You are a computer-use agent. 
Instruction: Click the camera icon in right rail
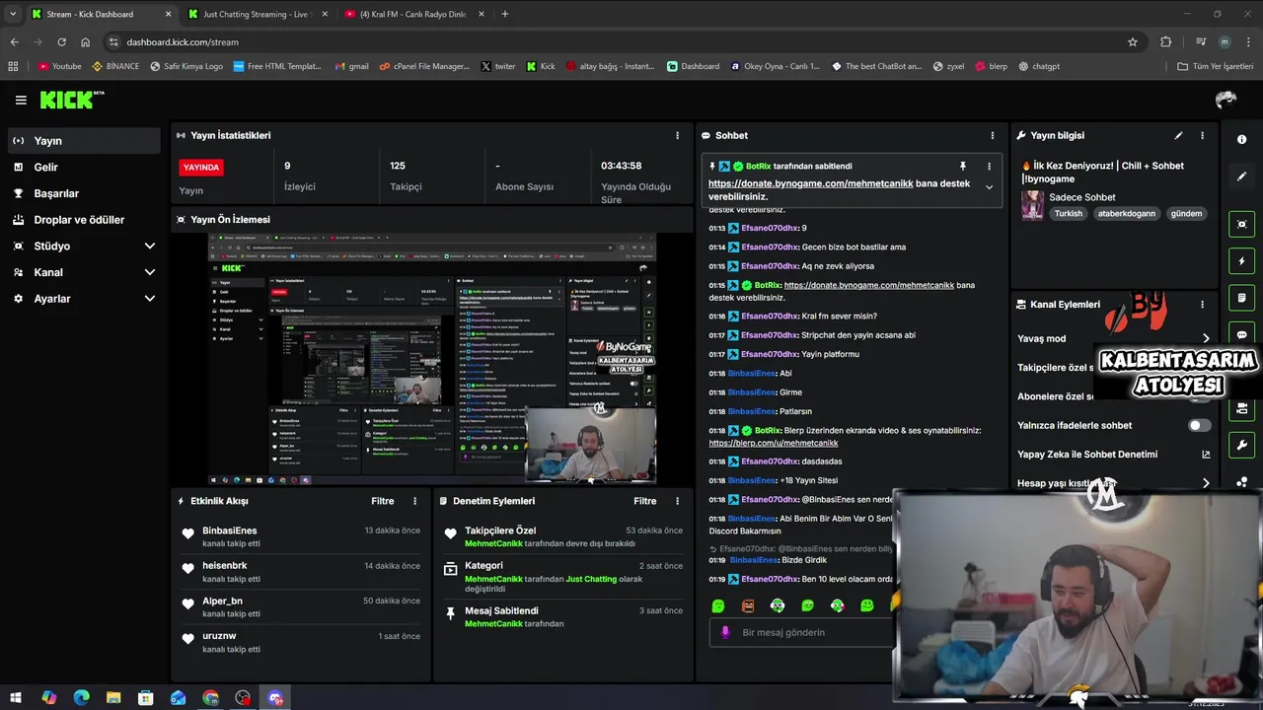point(1241,408)
